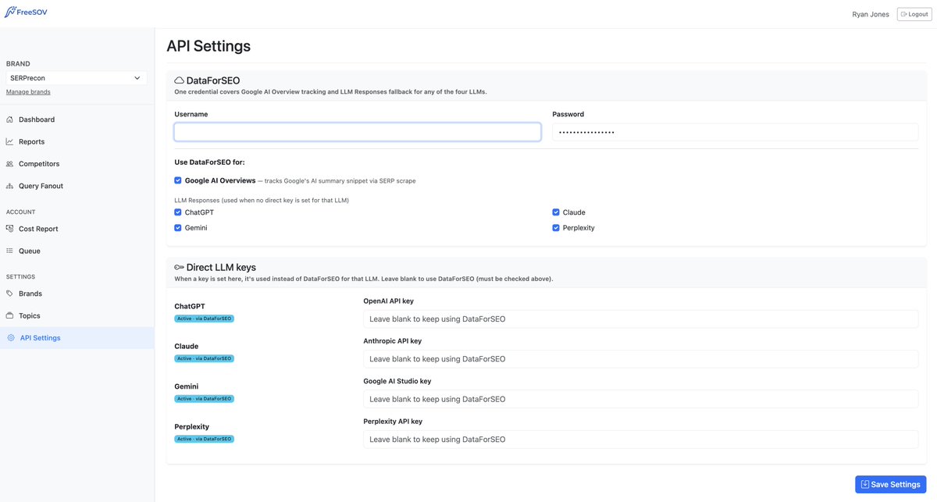Open Dashboard from the sidebar

point(77,119)
